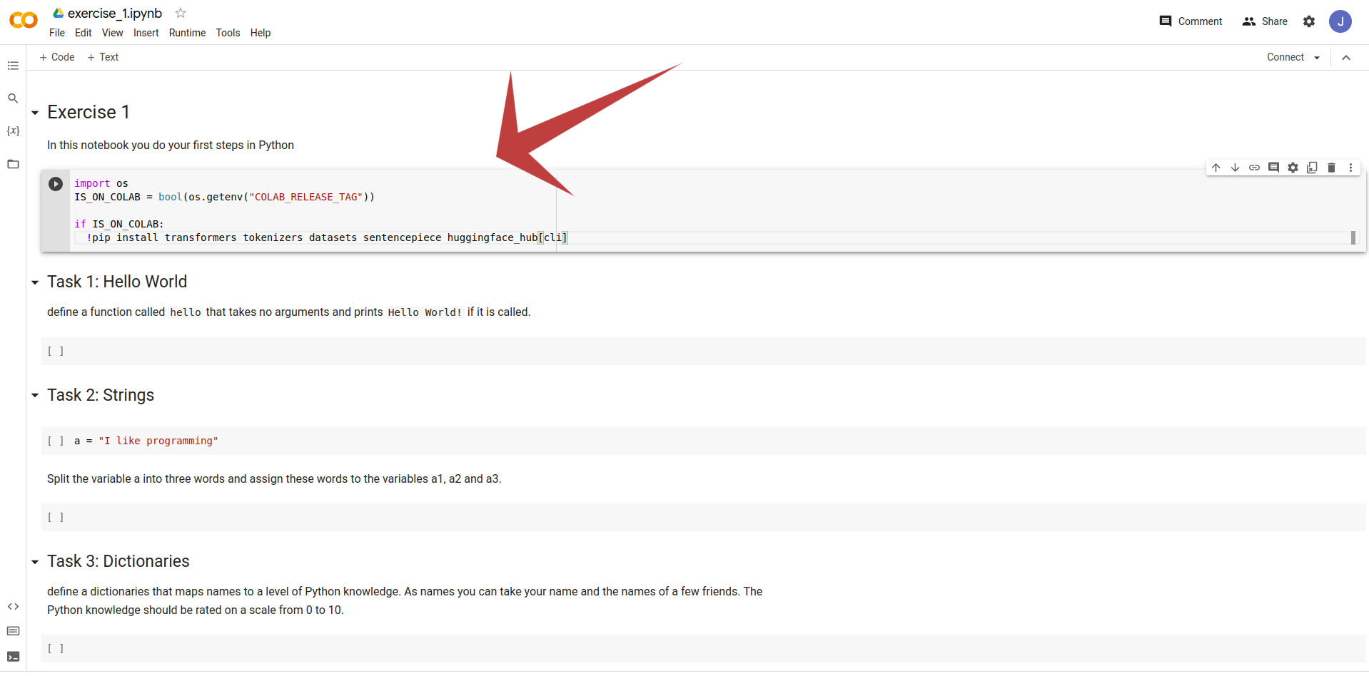Collapse the Exercise 1 section
Screen dimensions: 1369x676
point(35,113)
